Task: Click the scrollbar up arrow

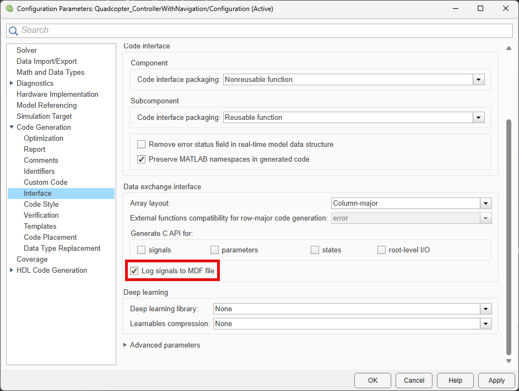Action: tap(509, 48)
